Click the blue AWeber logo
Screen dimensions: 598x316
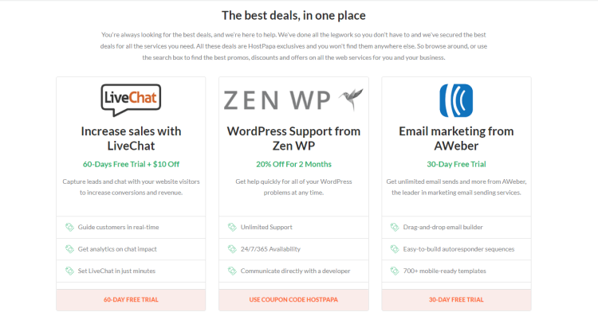pyautogui.click(x=456, y=100)
